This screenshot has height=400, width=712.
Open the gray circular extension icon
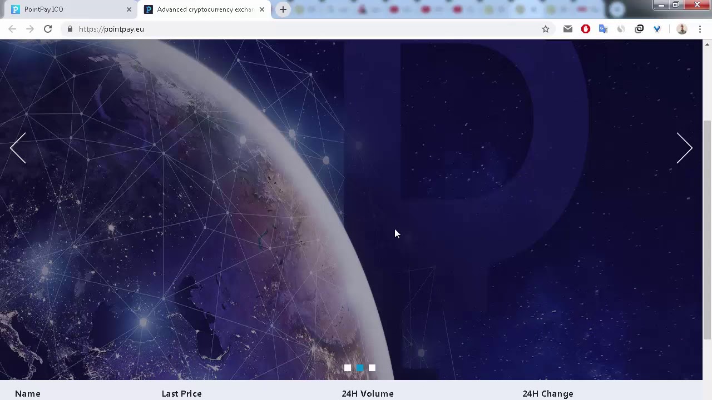tap(621, 29)
